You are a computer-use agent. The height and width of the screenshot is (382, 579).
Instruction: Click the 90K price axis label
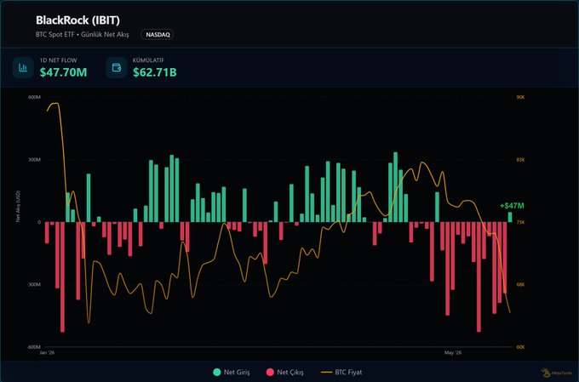(520, 97)
